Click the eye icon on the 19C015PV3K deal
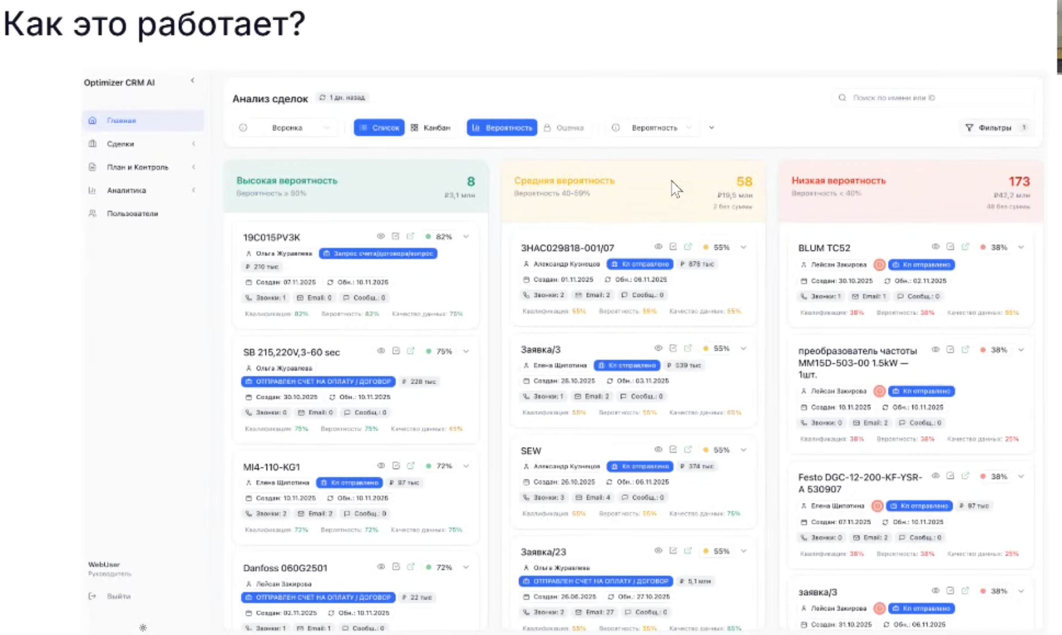 click(381, 236)
